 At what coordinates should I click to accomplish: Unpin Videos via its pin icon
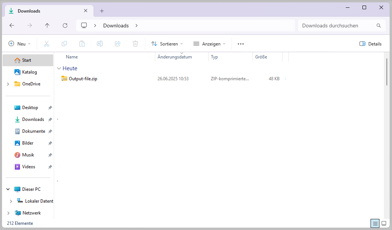point(50,167)
